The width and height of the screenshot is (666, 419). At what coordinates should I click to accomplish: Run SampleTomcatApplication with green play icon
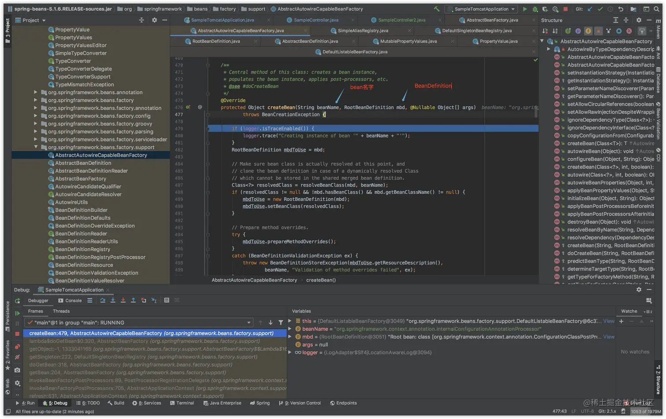coord(525,9)
